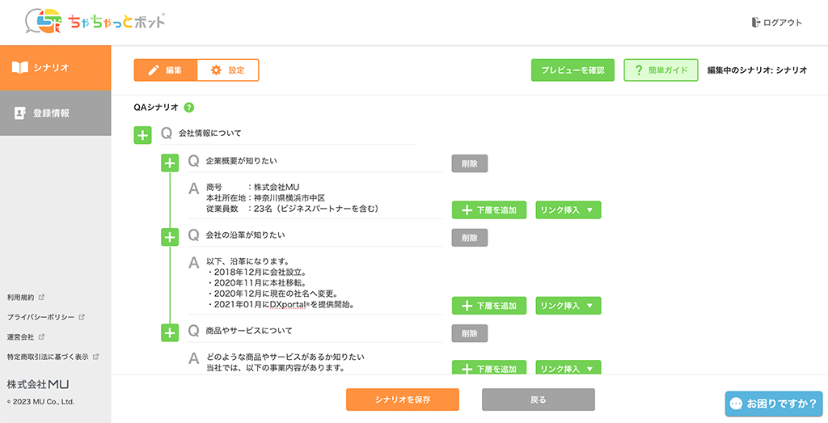This screenshot has width=828, height=423.
Task: Open 登録情報 in the sidebar
Action: point(55,113)
